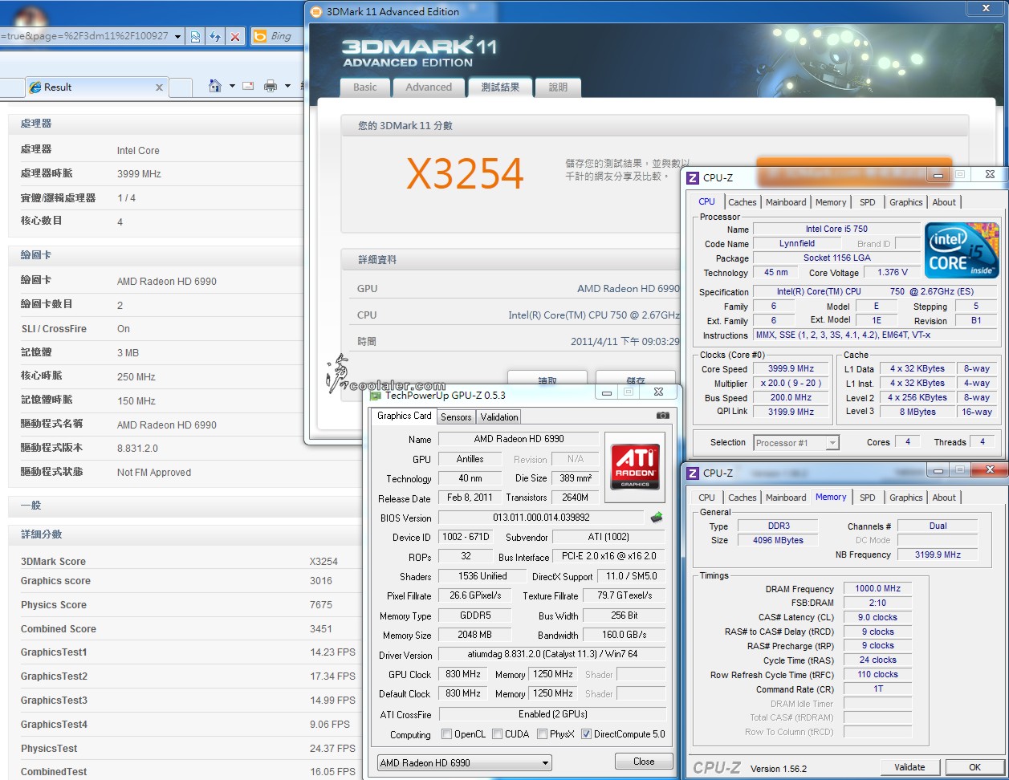
Task: Select the 說明 tab in 3DMark 11
Action: (x=558, y=87)
